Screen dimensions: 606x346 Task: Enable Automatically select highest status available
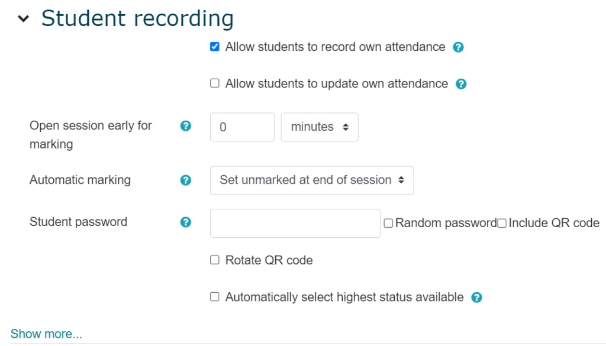pos(215,297)
